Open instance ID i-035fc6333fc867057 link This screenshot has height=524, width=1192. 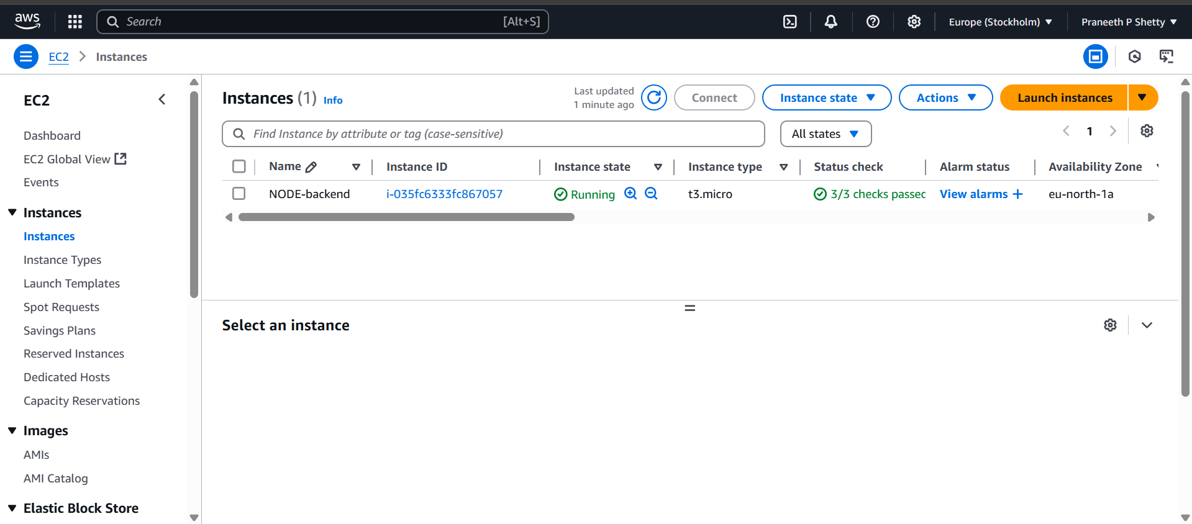(x=444, y=194)
